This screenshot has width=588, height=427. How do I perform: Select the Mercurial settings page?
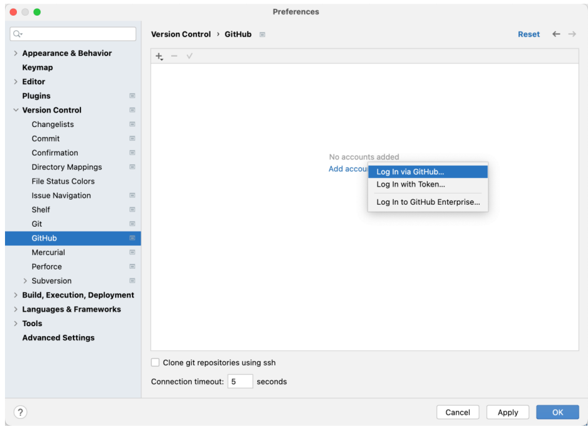pos(49,253)
